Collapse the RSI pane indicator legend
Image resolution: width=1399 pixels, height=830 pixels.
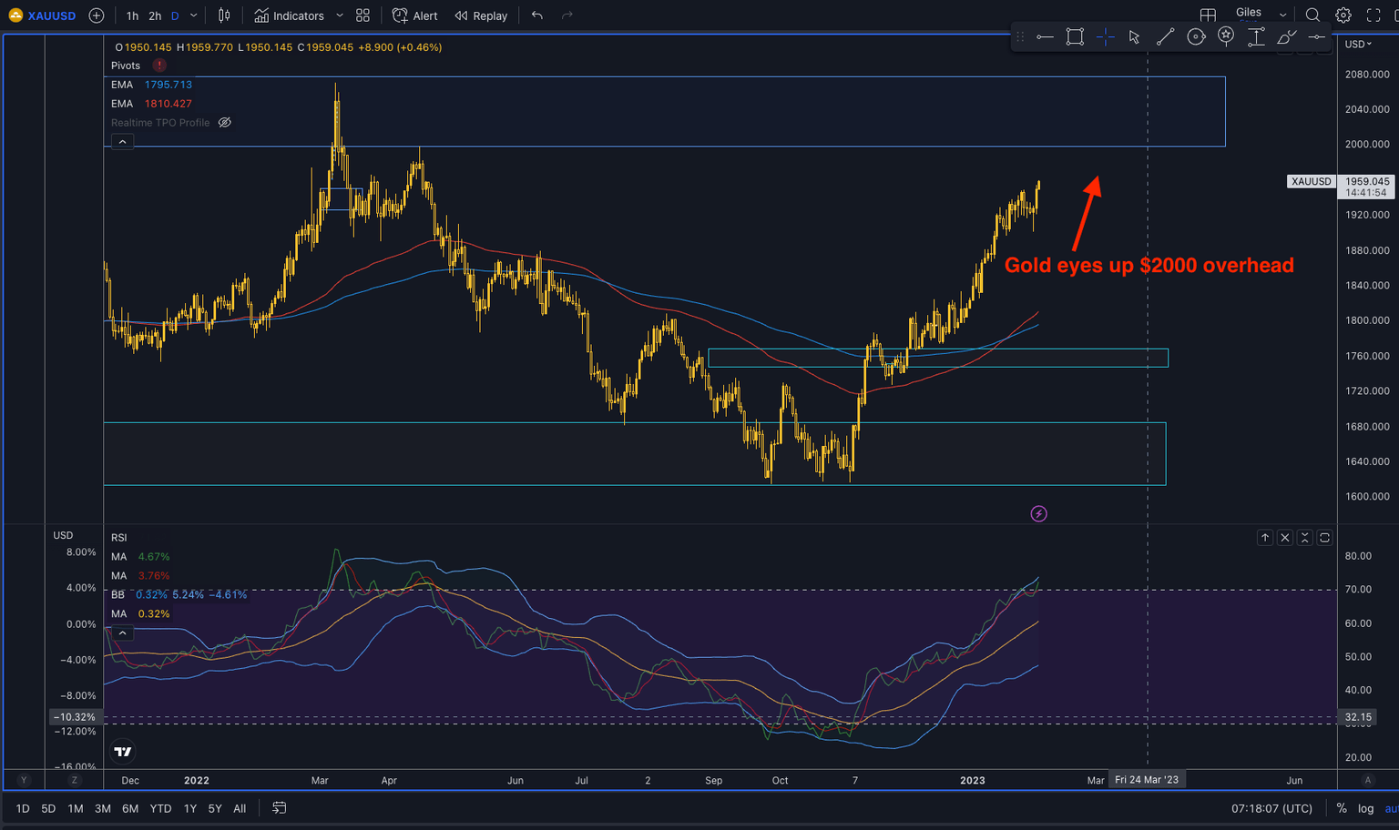click(122, 633)
